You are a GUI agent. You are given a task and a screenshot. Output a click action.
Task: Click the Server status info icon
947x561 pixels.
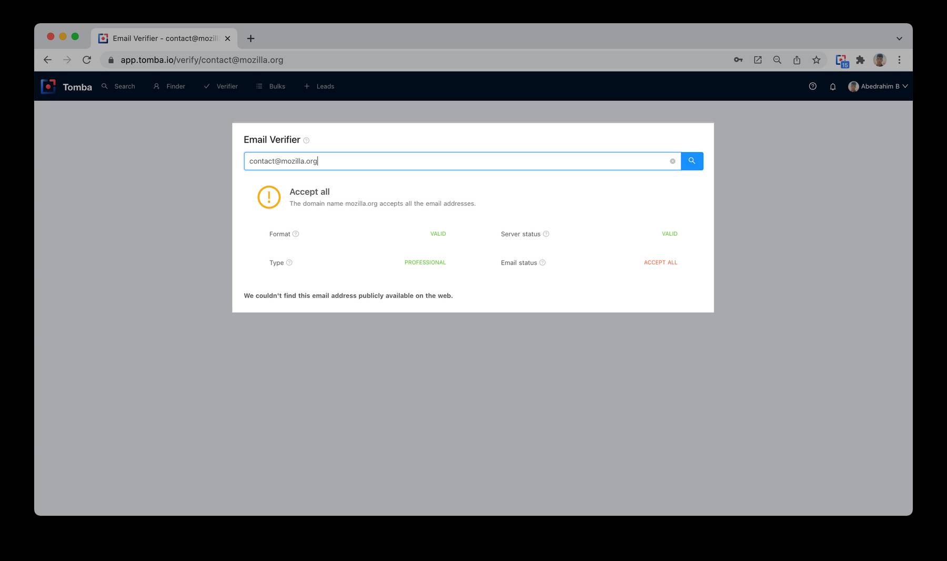click(546, 234)
